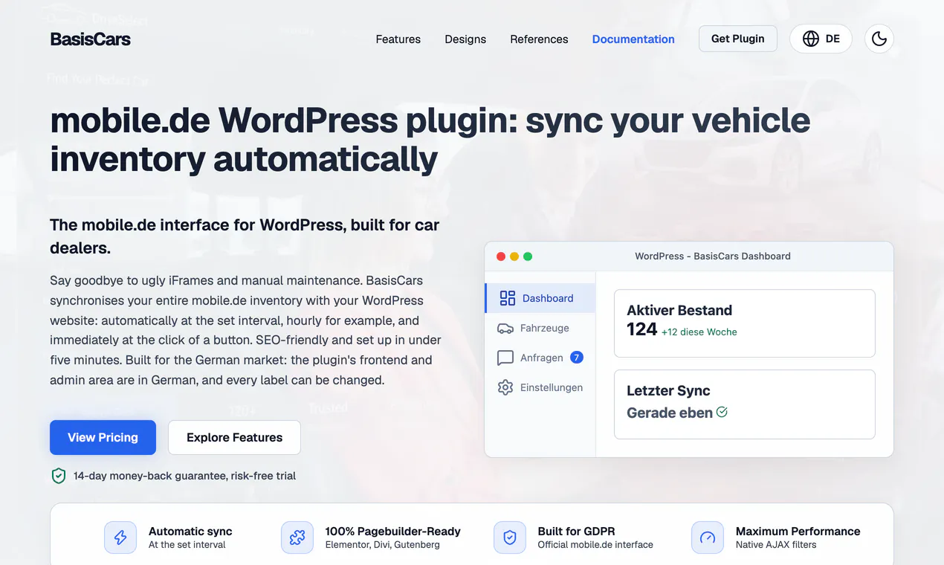Click the '14-day money-back guarantee, risk-free trial' text

184,476
